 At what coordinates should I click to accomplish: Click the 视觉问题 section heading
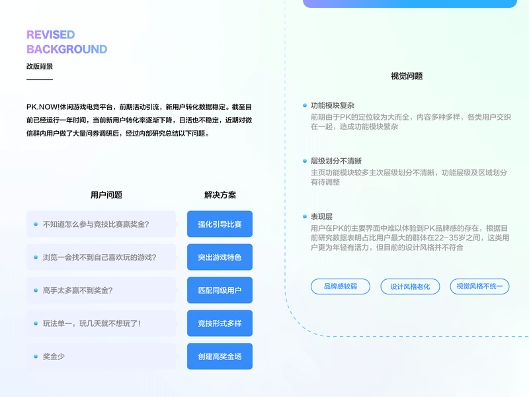pos(407,76)
